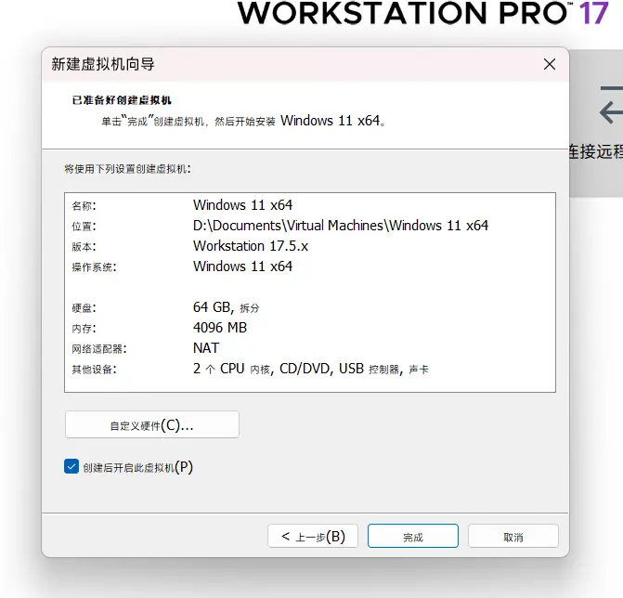Click the 将使用下列设置创建虚拟机 label

pos(127,169)
